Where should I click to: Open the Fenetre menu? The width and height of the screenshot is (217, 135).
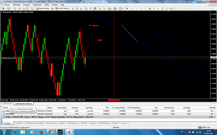tap(55, 5)
